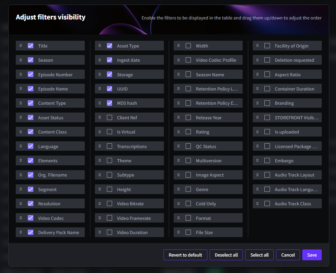The image size is (336, 273).
Task: Click the drag handle for Release Year
Action: [178, 117]
